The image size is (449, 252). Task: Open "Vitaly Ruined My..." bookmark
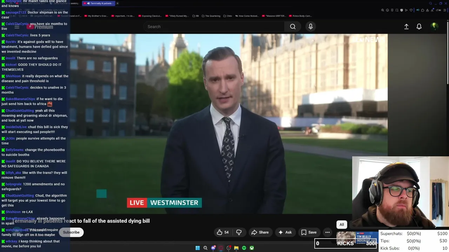tap(177, 16)
